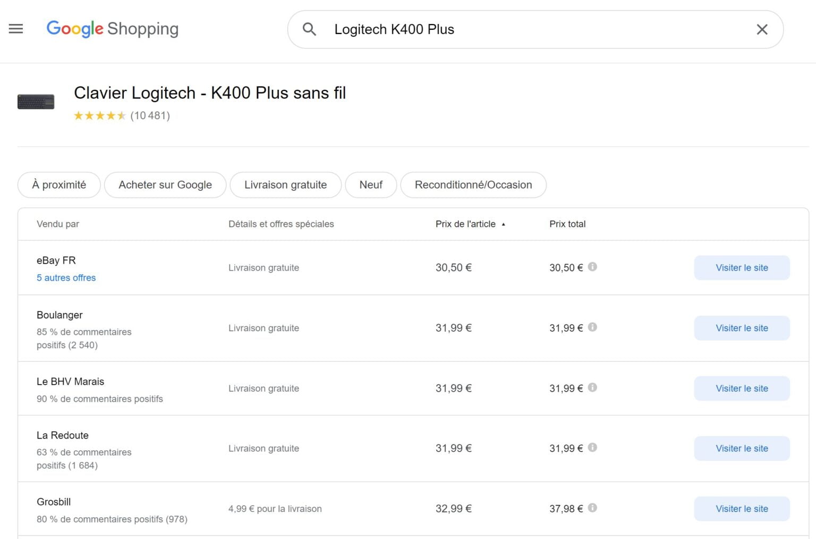Open the keyboard product thumbnail
This screenshot has height=539, width=816.
[36, 102]
